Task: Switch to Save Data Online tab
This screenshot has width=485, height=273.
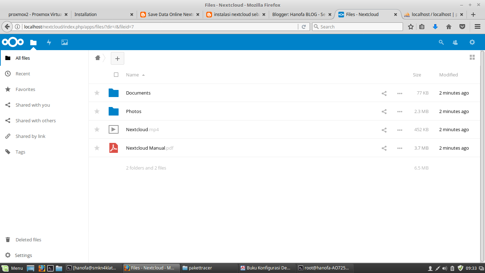Action: [x=170, y=15]
